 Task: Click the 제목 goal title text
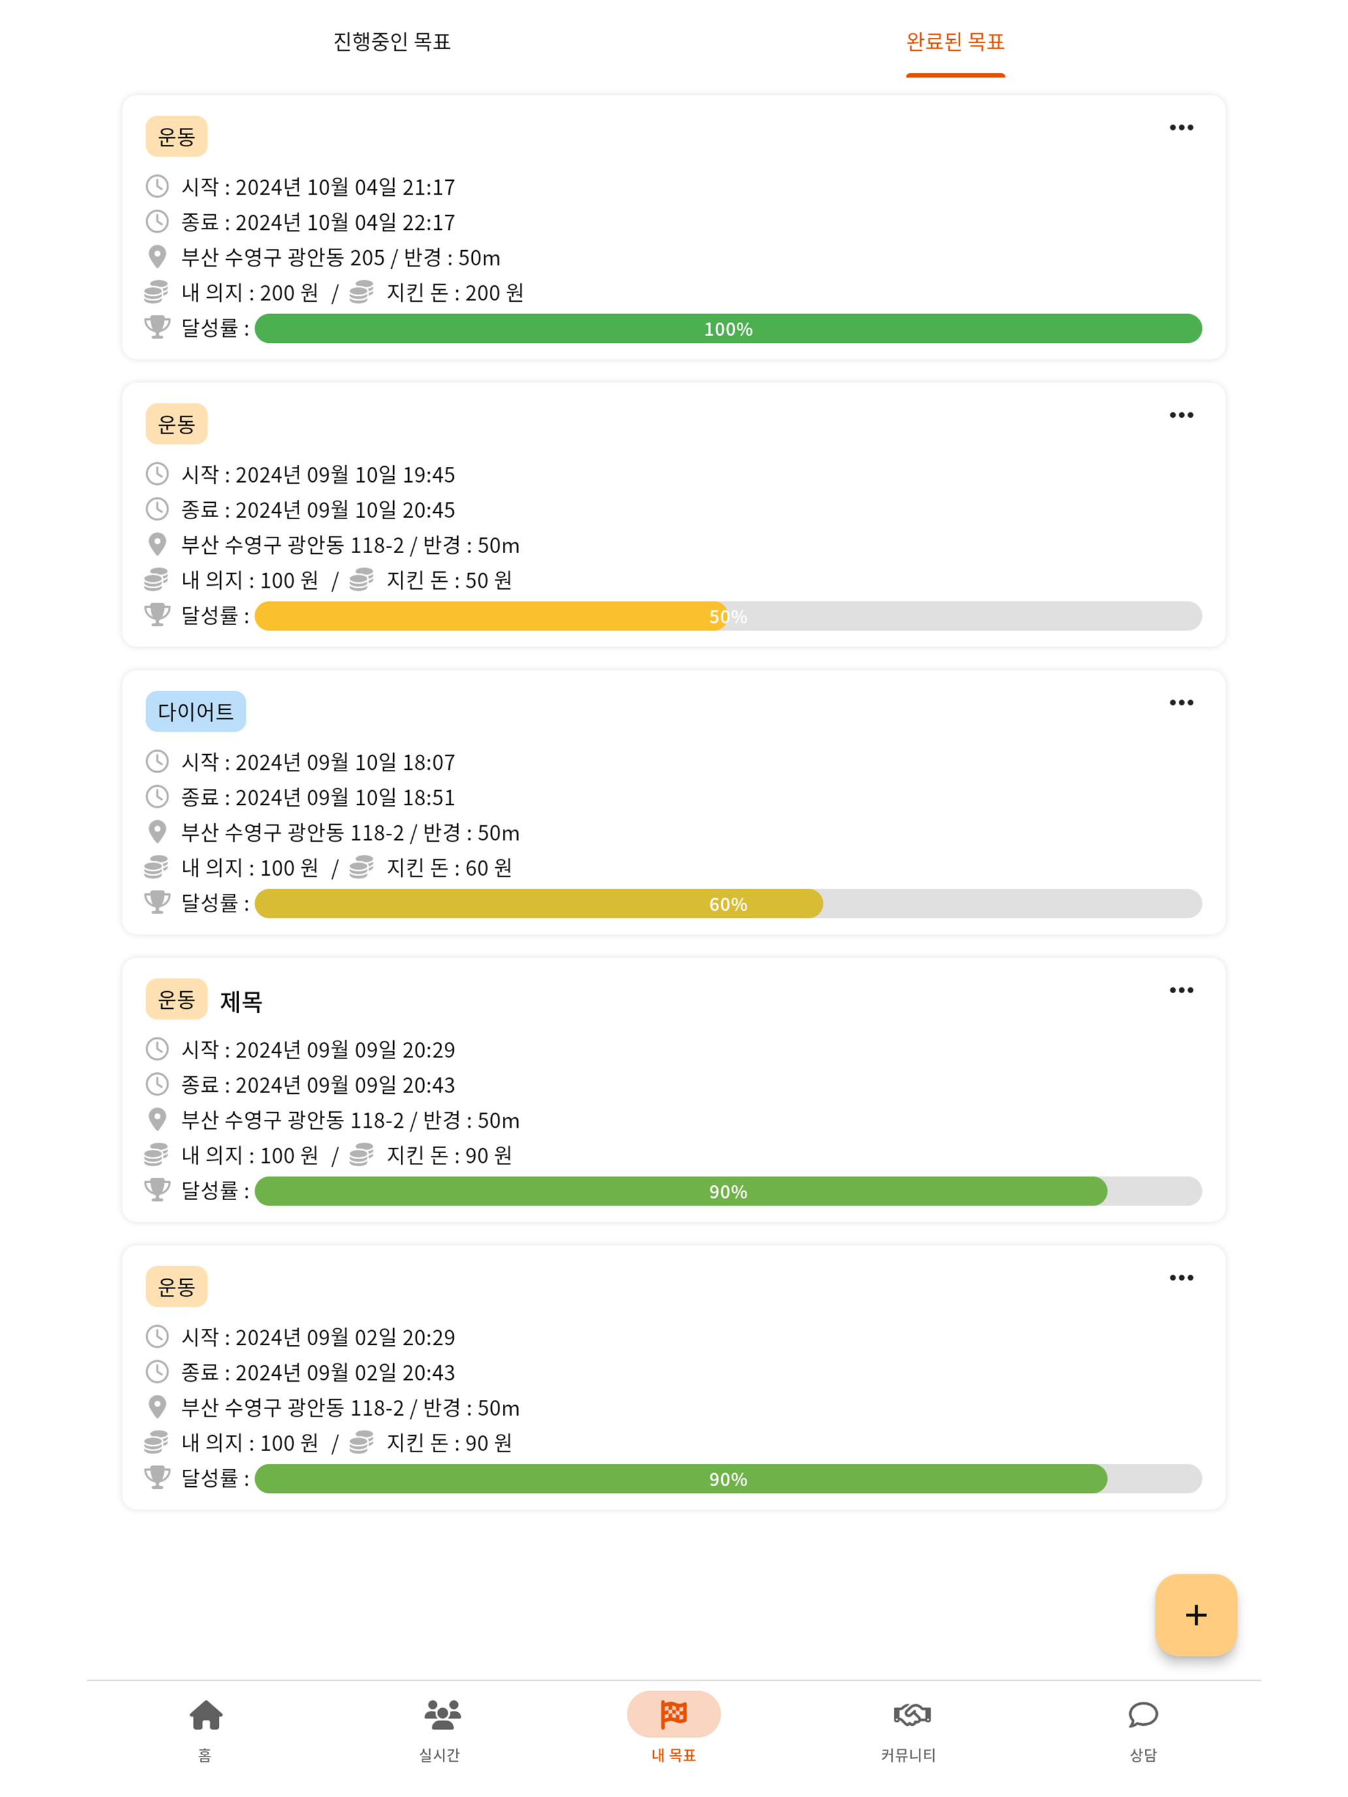coord(242,1002)
